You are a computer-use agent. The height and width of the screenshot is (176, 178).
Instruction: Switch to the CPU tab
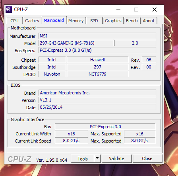(14, 21)
